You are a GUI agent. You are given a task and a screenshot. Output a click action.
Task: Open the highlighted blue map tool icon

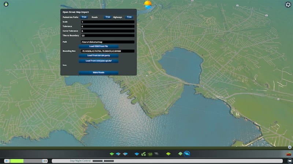[186, 154]
